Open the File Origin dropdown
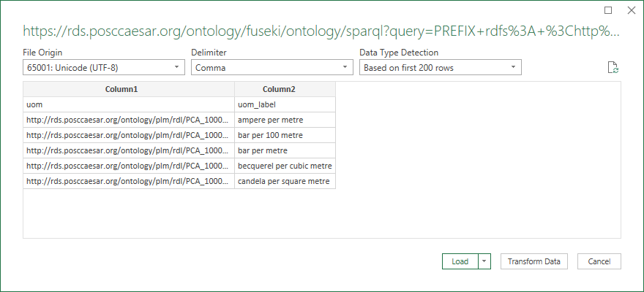 click(104, 68)
